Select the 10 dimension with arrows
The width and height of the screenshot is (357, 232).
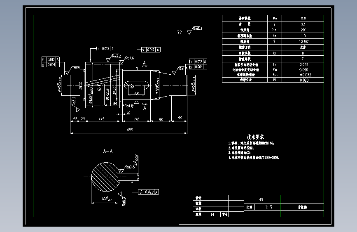(x=128, y=113)
